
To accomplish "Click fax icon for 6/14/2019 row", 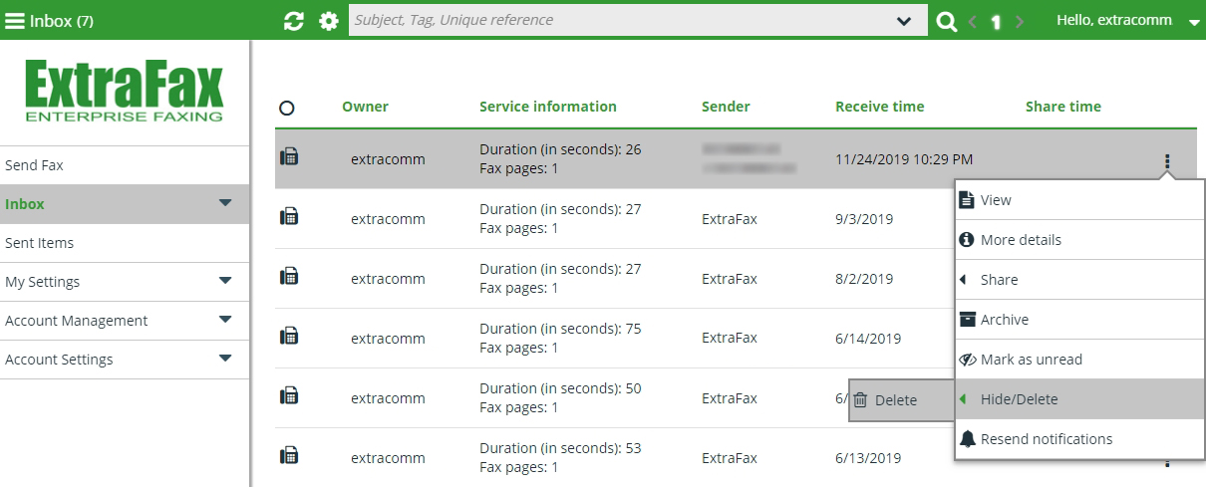I will 289,336.
